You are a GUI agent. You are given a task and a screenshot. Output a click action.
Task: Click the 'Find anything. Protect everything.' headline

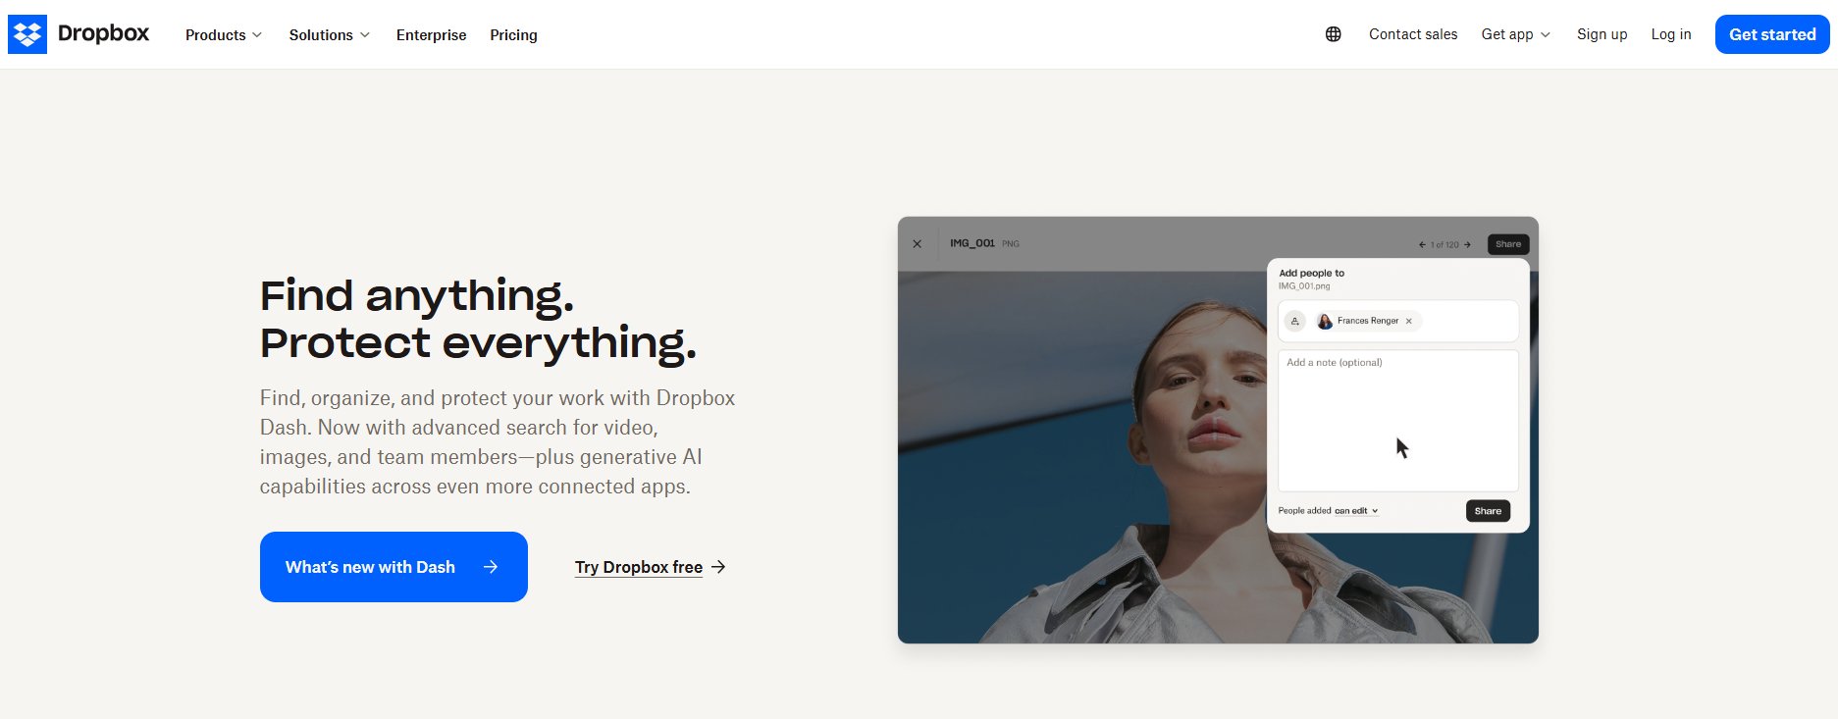478,319
